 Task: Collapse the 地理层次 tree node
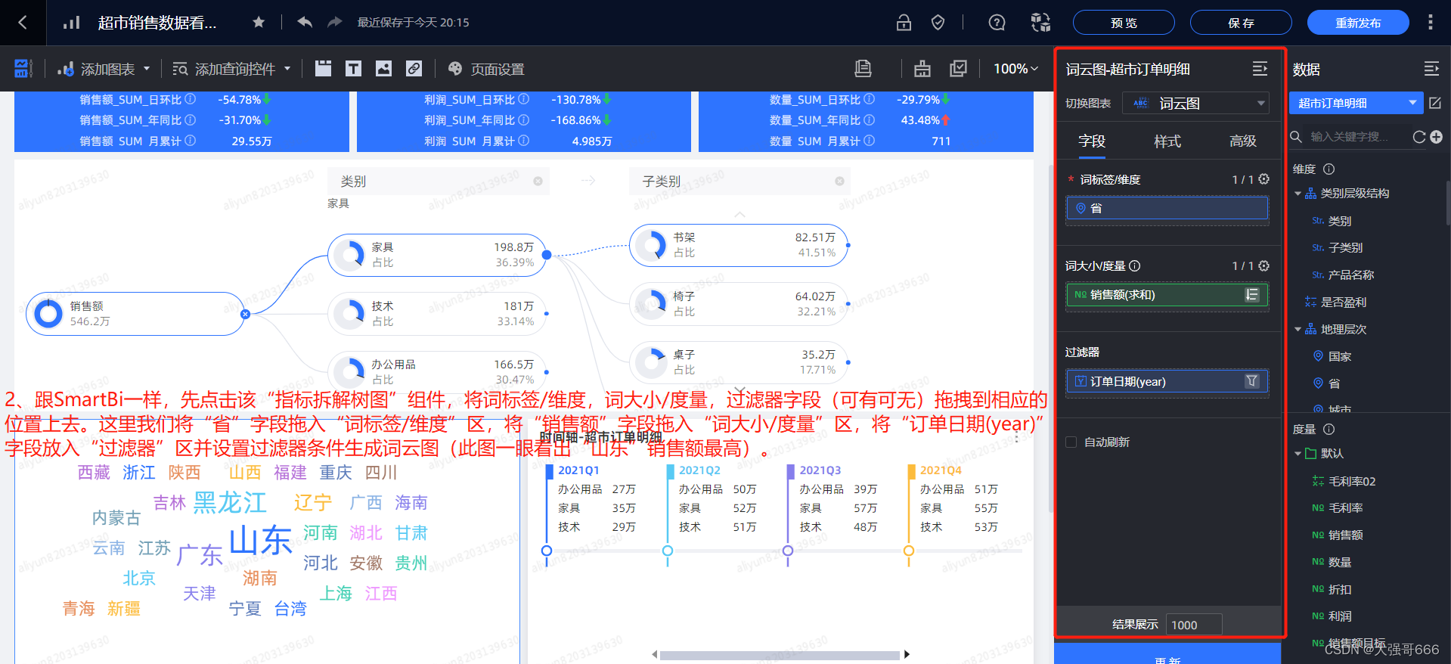click(x=1298, y=330)
